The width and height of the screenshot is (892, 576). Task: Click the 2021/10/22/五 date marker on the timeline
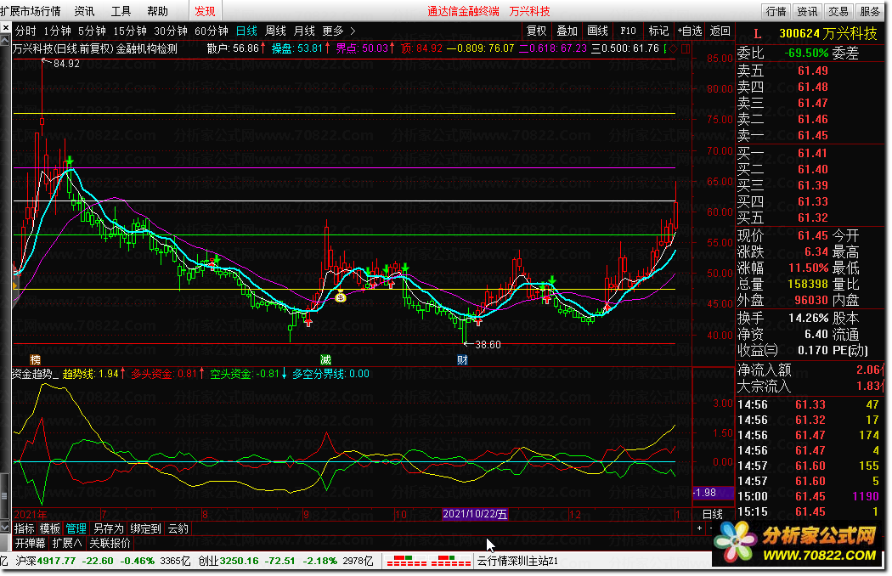(475, 514)
